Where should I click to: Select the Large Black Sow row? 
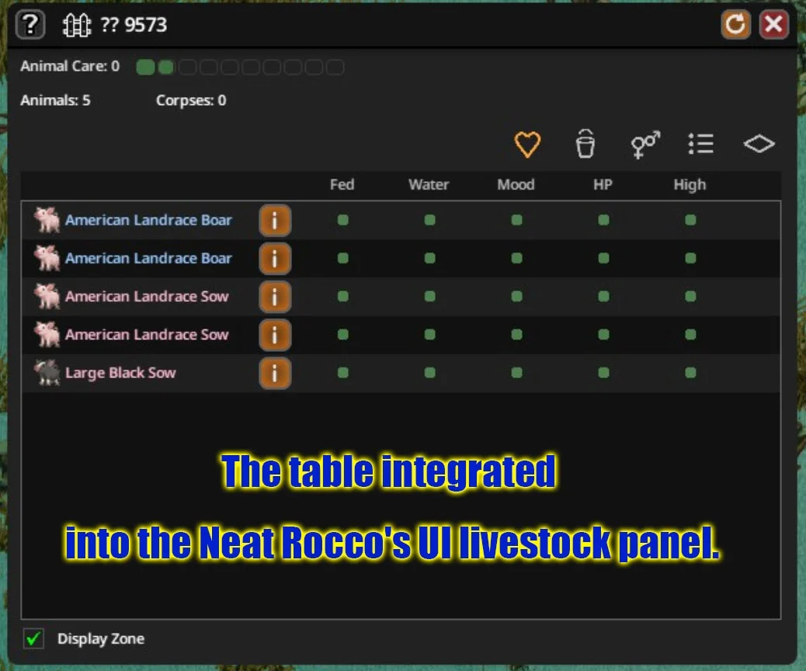[x=401, y=373]
